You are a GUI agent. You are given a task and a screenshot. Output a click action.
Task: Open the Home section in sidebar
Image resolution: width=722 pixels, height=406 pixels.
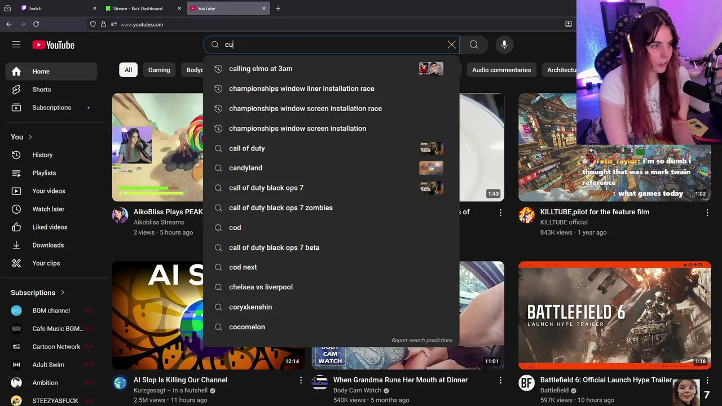point(51,72)
